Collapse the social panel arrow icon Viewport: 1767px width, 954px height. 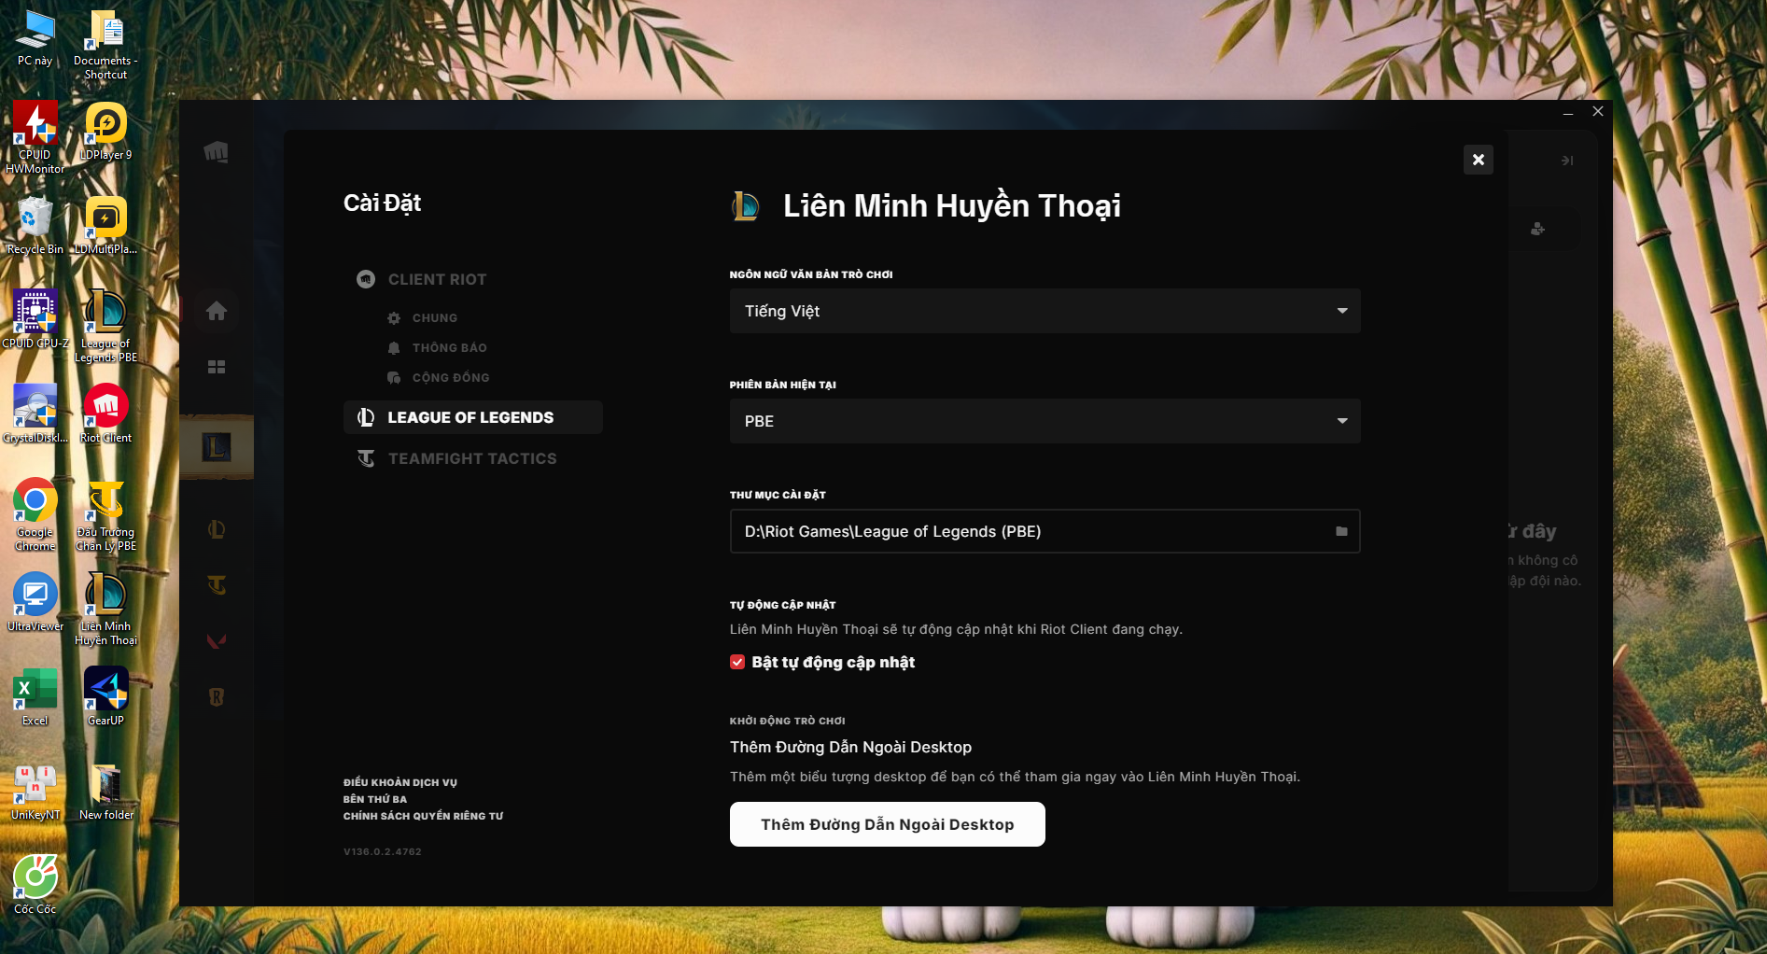(x=1567, y=161)
